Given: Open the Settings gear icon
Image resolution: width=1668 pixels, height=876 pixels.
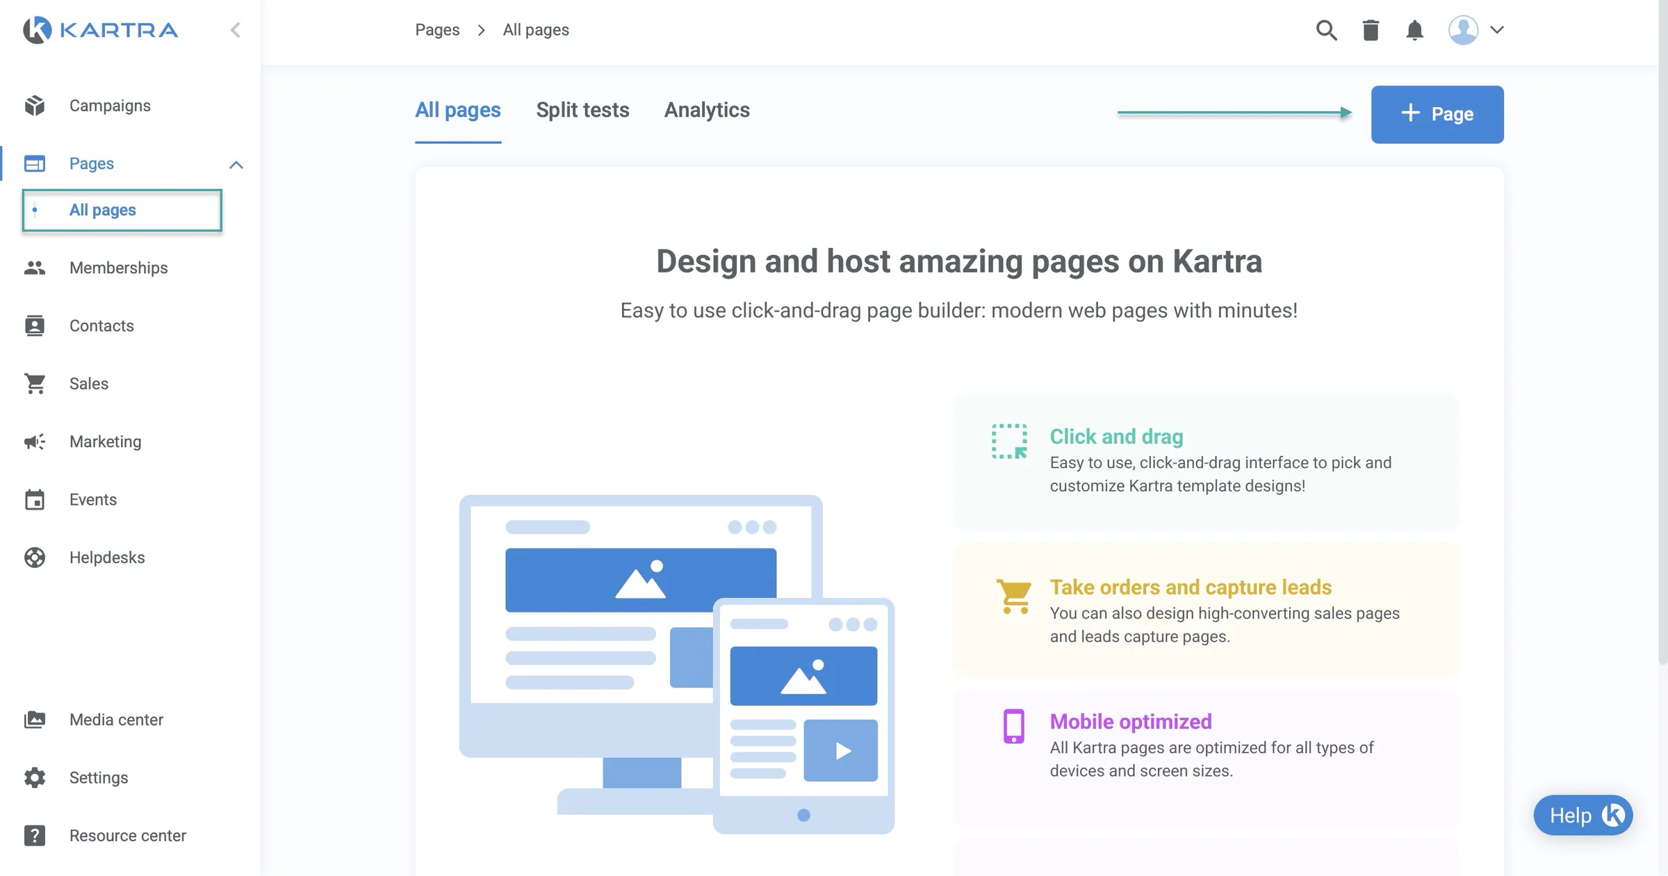Looking at the screenshot, I should click(35, 777).
